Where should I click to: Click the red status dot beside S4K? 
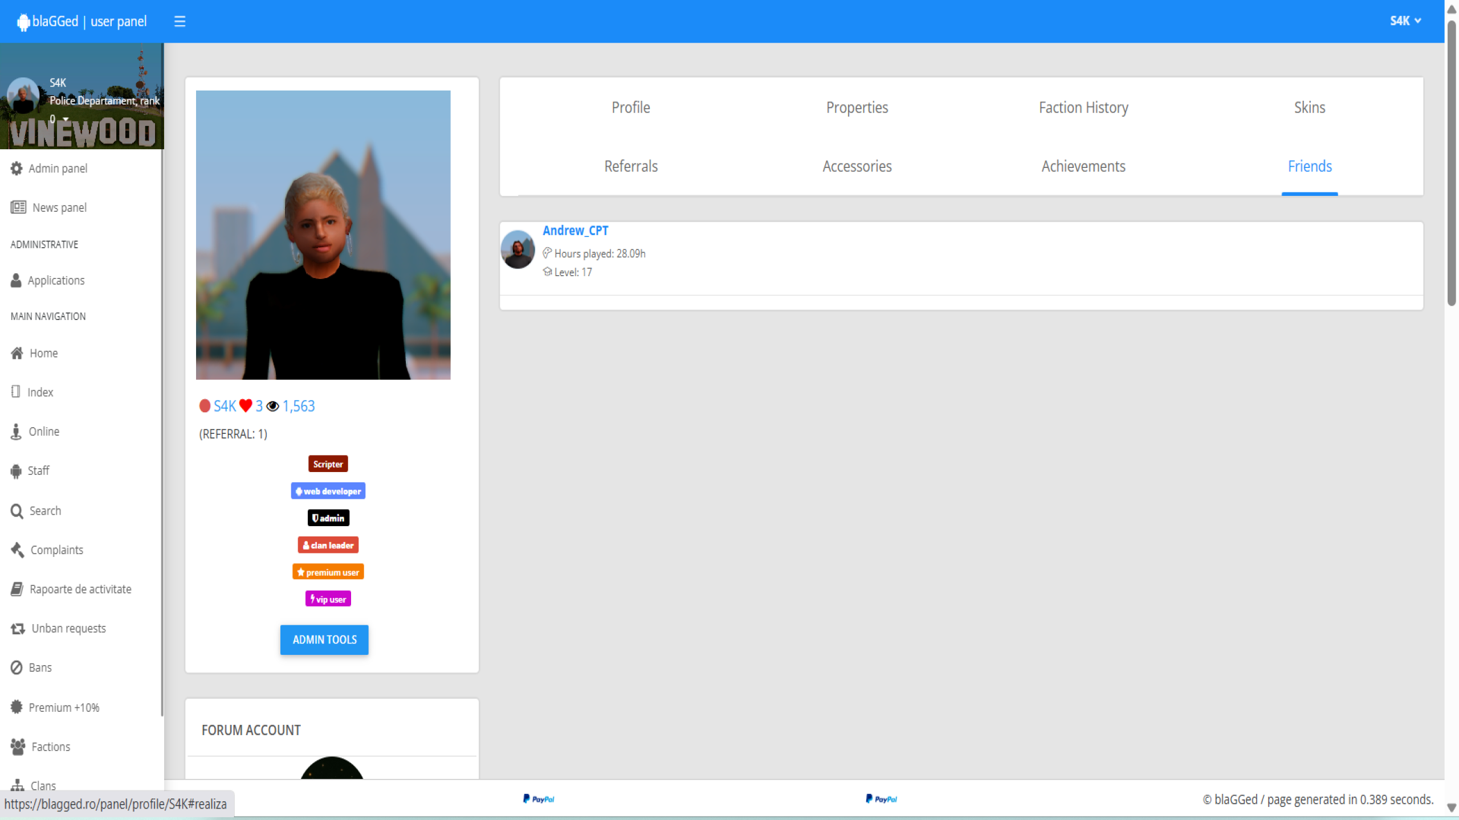tap(205, 406)
